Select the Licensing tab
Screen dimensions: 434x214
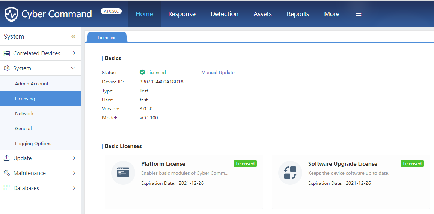click(107, 37)
